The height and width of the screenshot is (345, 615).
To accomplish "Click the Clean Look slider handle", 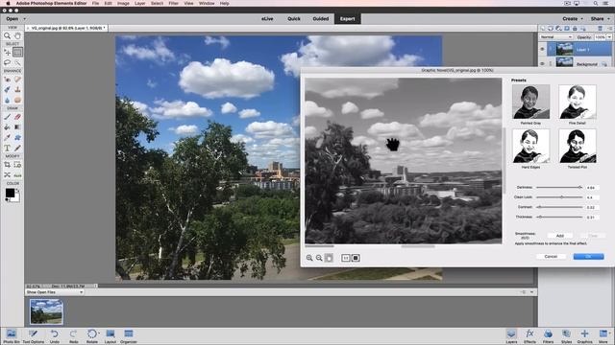I will click(x=561, y=197).
